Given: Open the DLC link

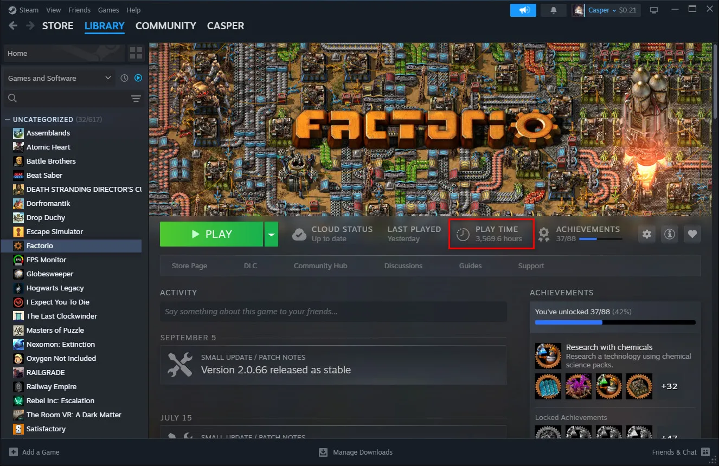Looking at the screenshot, I should 251,266.
